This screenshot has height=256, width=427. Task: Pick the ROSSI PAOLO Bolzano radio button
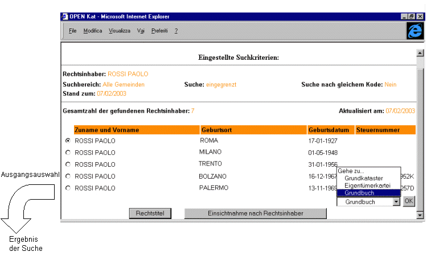[x=68, y=176]
